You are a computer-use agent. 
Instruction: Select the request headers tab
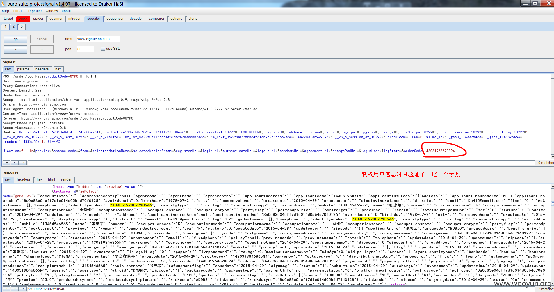[x=42, y=69]
